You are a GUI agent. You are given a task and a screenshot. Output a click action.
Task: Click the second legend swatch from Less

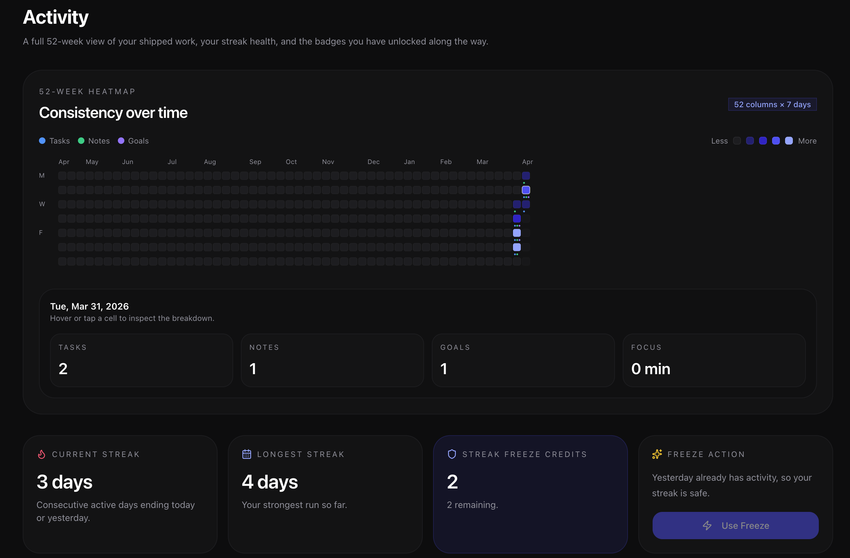(x=750, y=141)
